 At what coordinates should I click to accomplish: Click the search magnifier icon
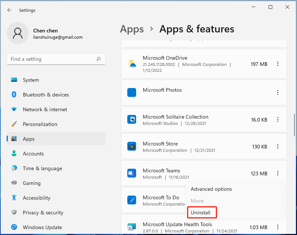98,59
